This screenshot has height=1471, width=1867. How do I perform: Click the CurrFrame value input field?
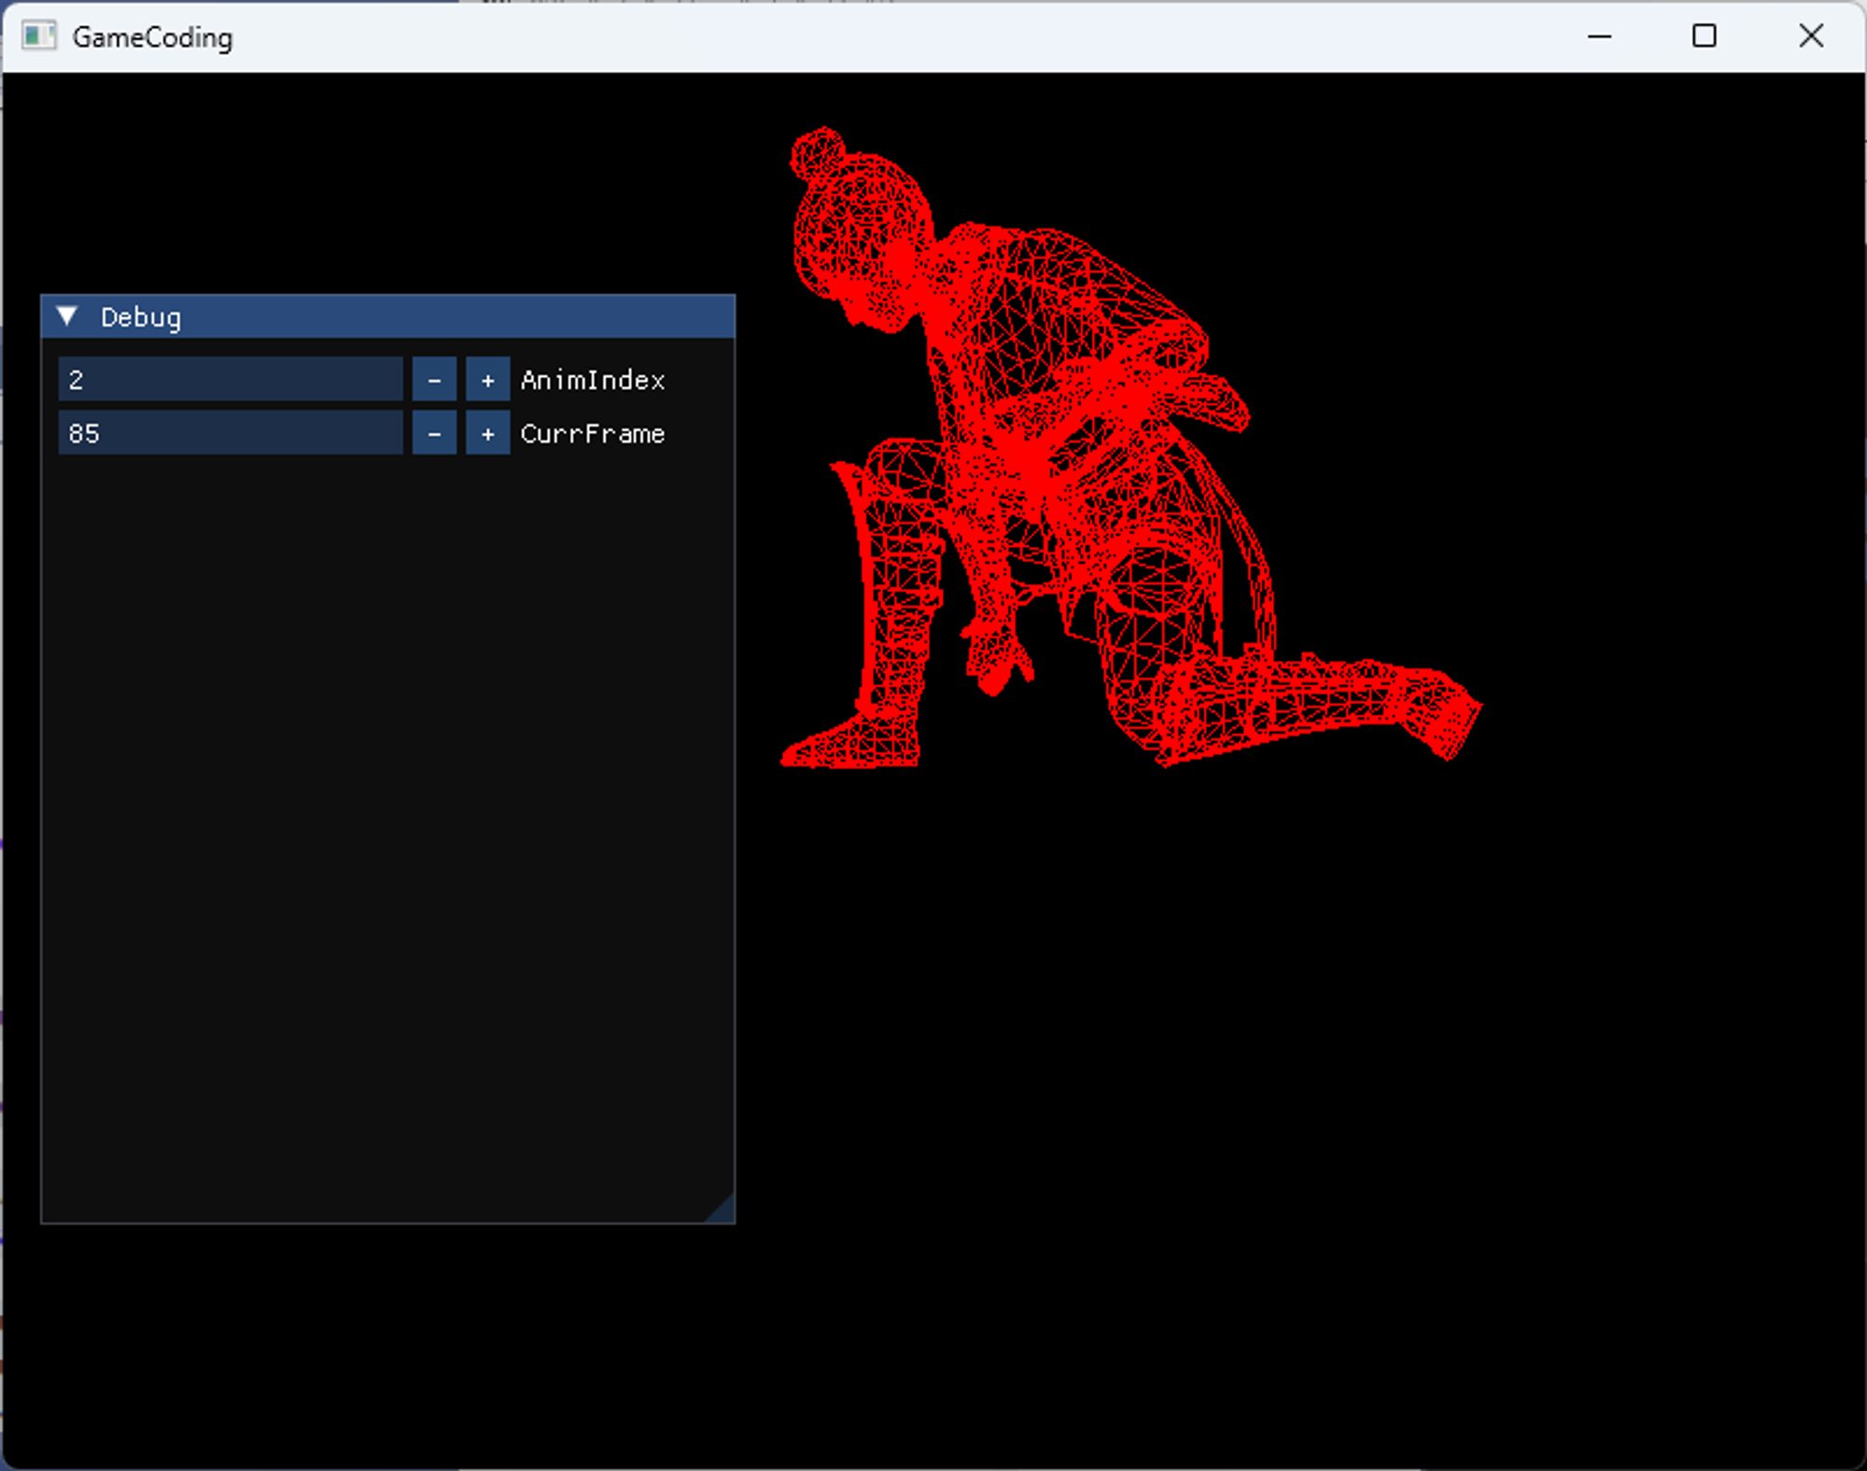(230, 434)
